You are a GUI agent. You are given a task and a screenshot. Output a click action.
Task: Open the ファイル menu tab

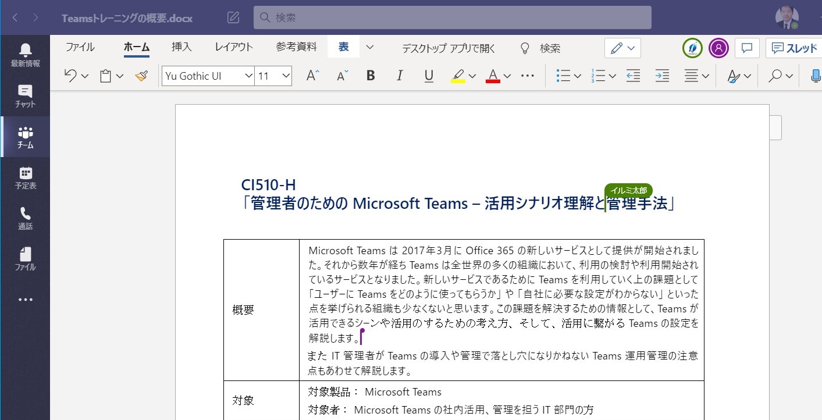pos(80,48)
